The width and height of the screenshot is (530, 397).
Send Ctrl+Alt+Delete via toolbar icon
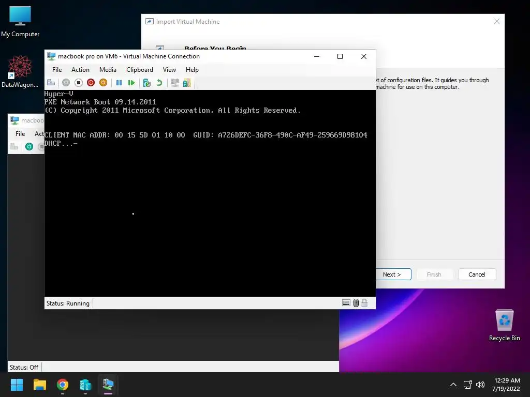(x=51, y=83)
